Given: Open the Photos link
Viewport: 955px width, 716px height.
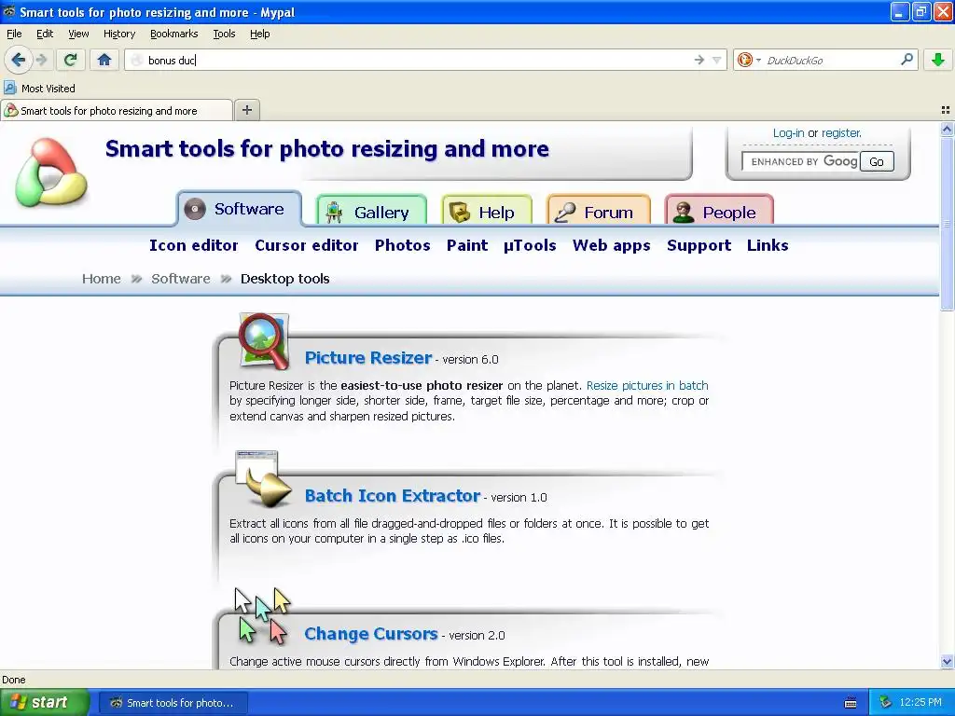Looking at the screenshot, I should coord(403,245).
